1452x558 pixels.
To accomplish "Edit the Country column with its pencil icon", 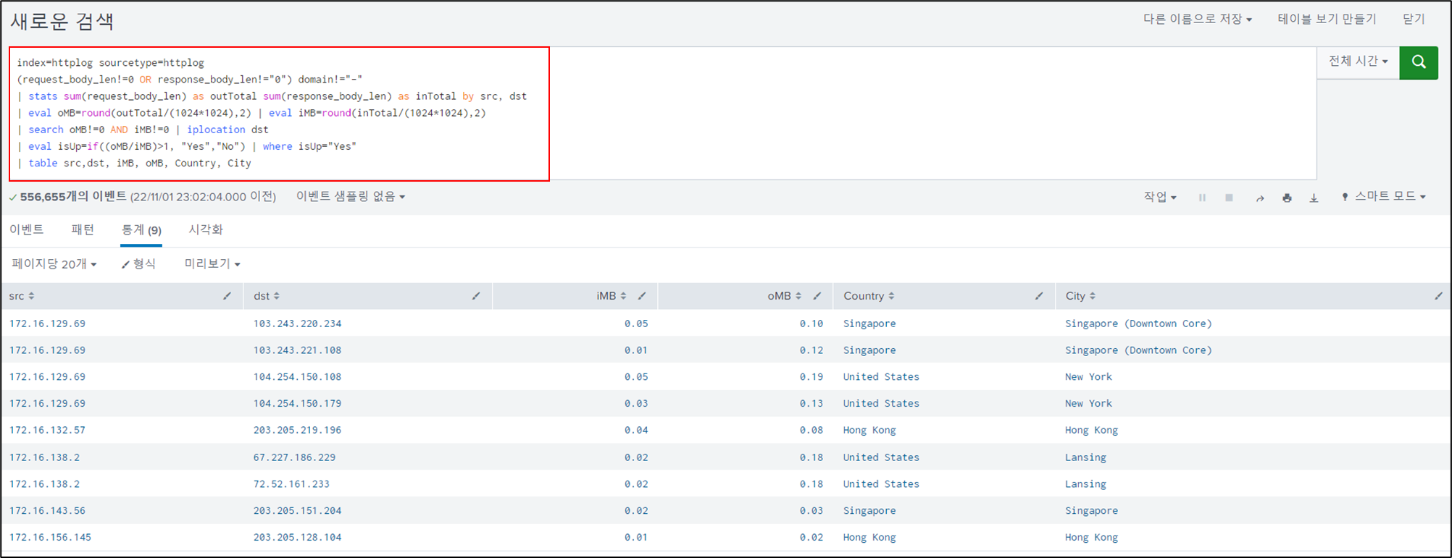I will coord(1039,296).
